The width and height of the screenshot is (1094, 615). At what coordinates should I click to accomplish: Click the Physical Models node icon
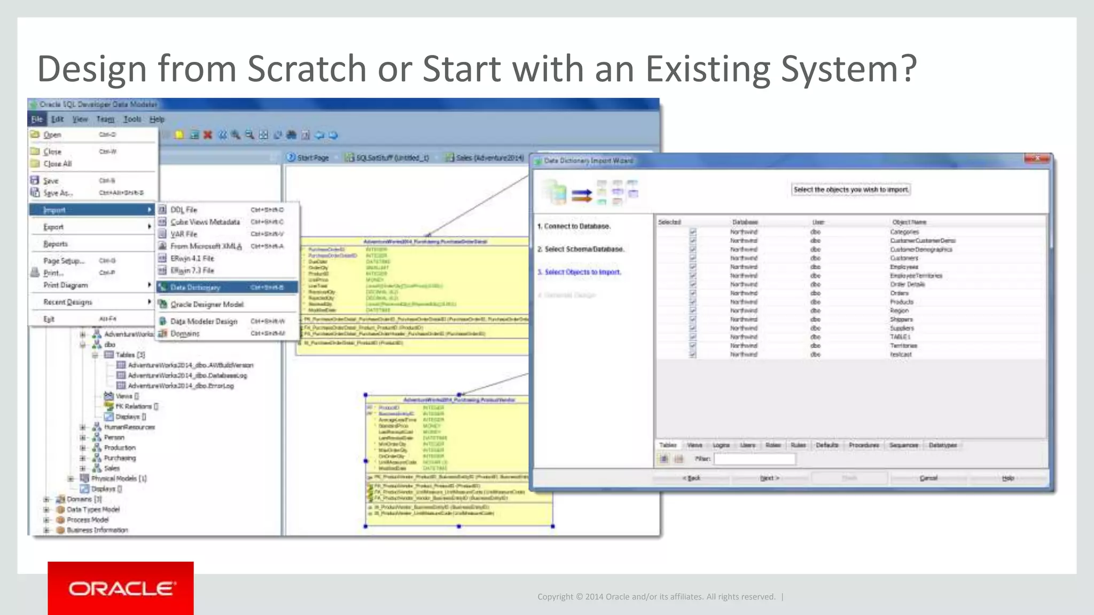(x=84, y=478)
